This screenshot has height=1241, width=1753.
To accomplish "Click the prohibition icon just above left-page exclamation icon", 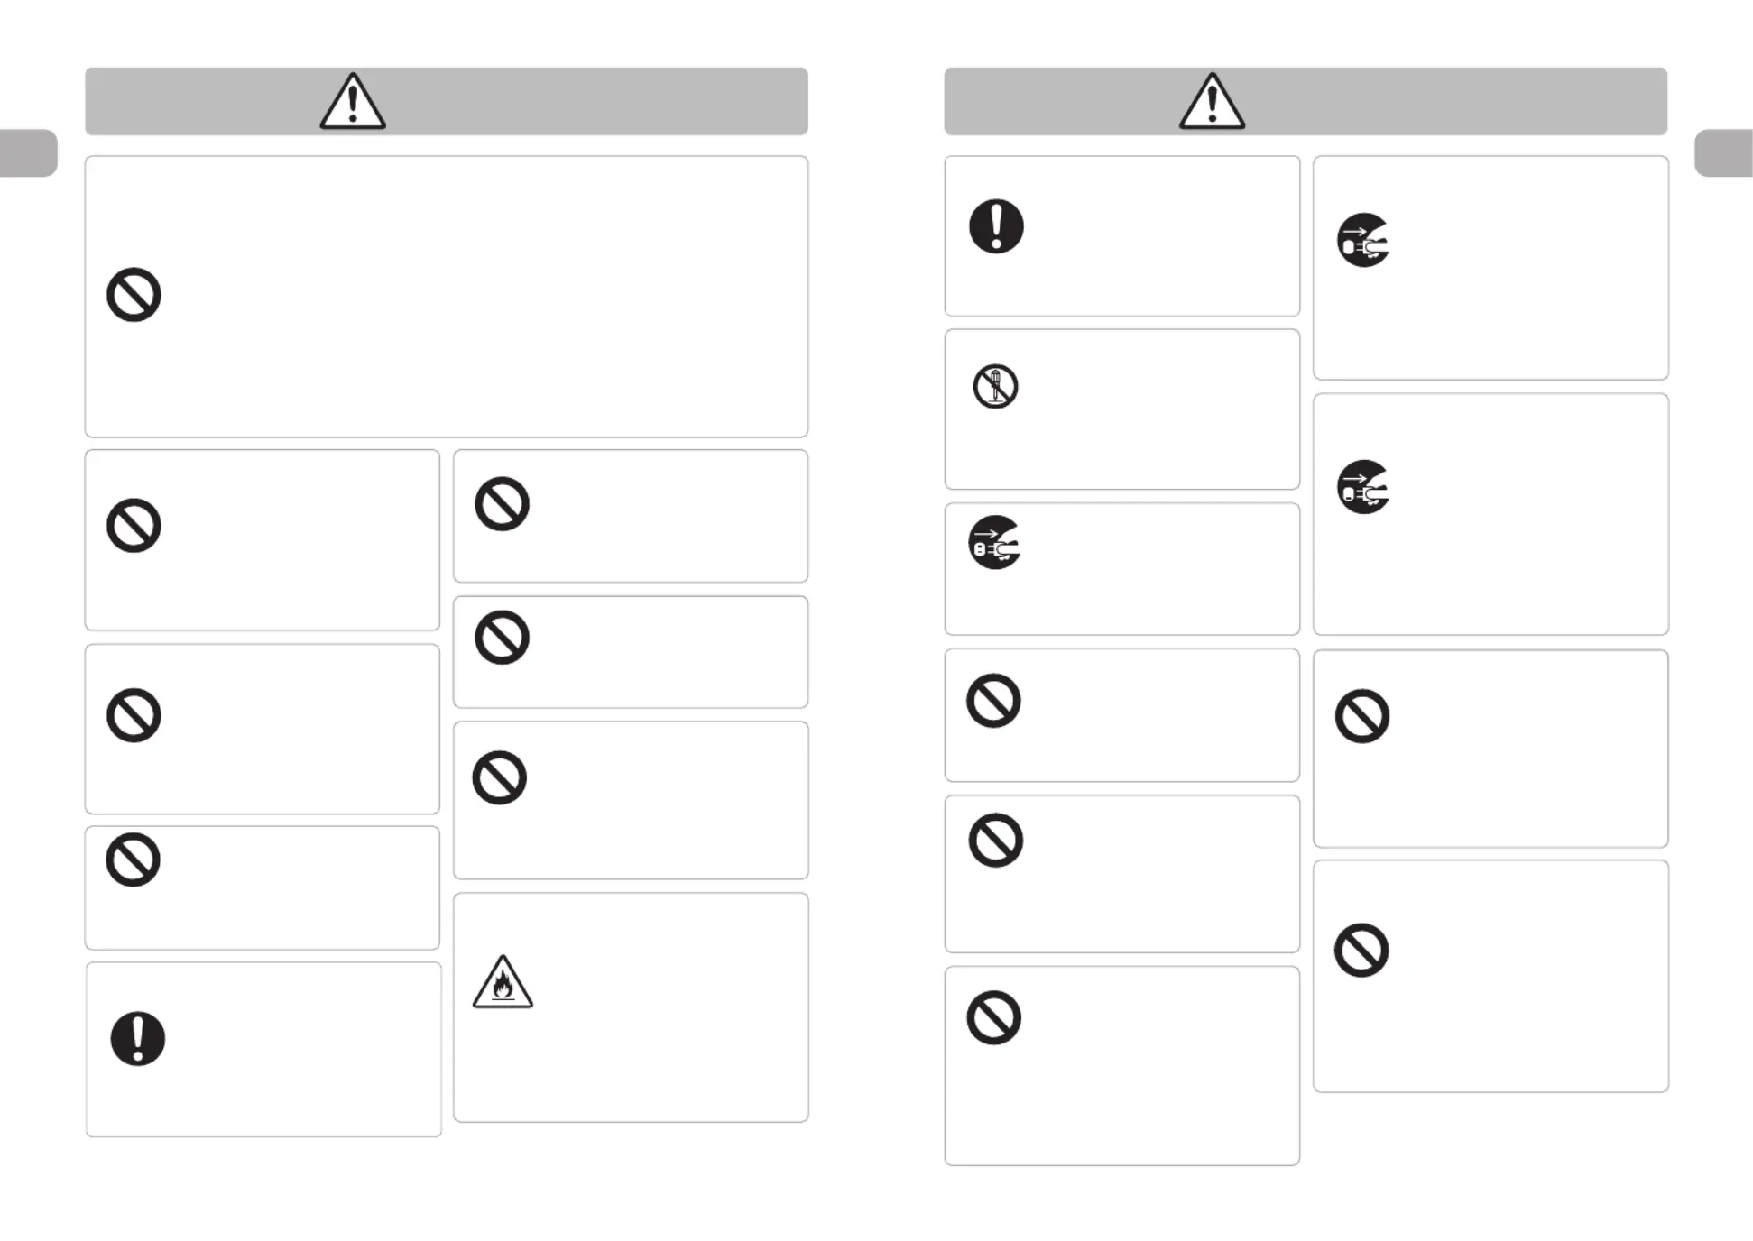I will pyautogui.click(x=133, y=860).
